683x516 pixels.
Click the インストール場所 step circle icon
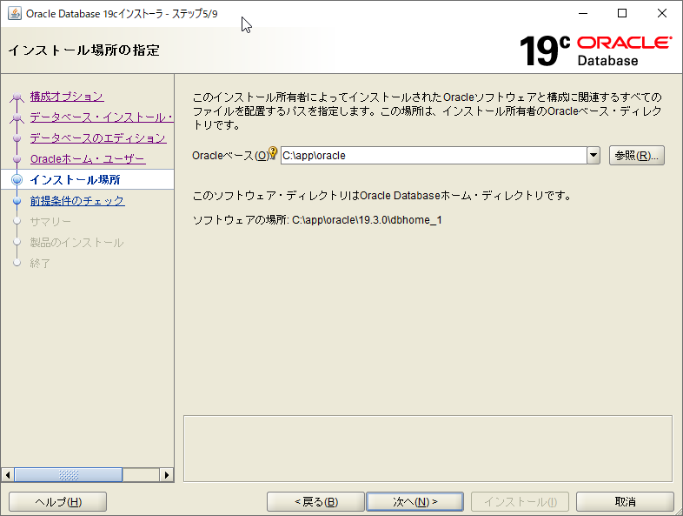pyautogui.click(x=17, y=180)
